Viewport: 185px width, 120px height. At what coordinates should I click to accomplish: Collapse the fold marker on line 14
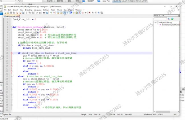[11, 53]
